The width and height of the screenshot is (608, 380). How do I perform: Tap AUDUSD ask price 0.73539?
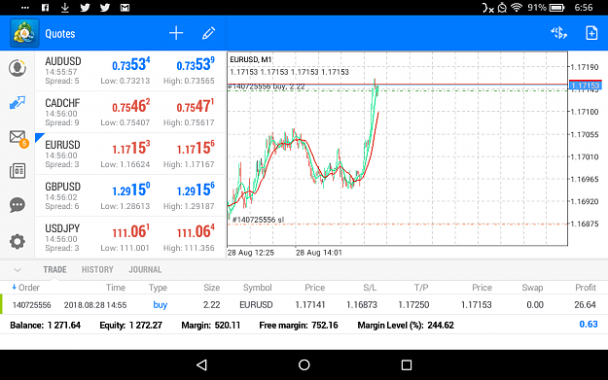click(196, 64)
